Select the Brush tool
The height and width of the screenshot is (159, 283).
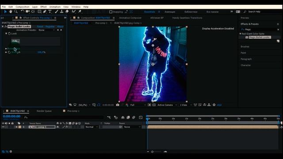[x=57, y=11]
